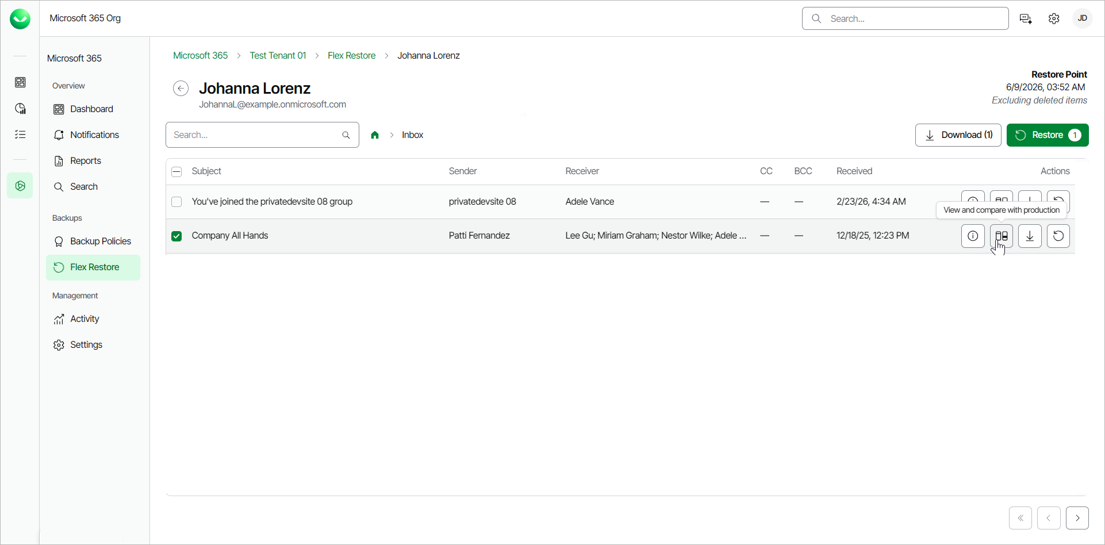Open Notifications in the sidebar
The height and width of the screenshot is (545, 1105).
93,135
